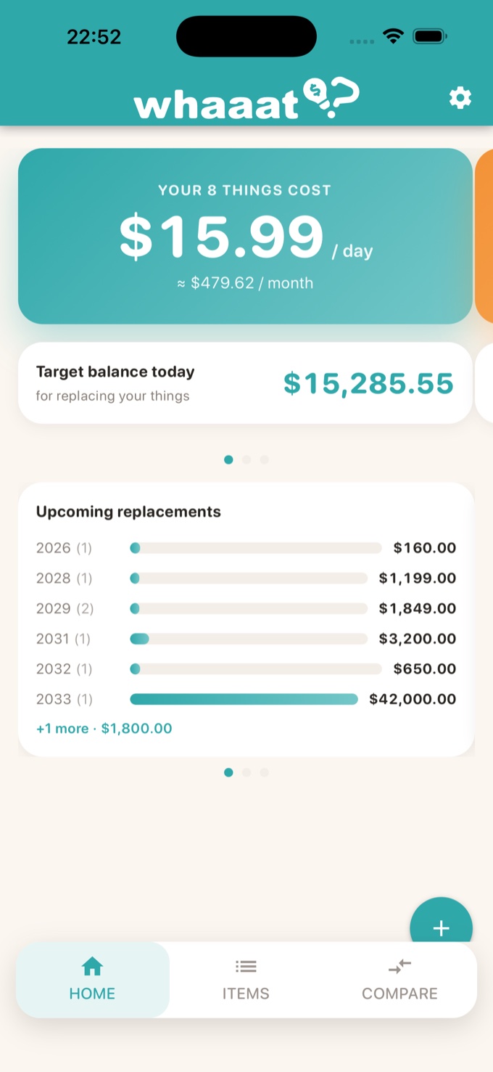Tap the $15.99 per day cost card
This screenshot has width=493, height=1072.
[245, 236]
